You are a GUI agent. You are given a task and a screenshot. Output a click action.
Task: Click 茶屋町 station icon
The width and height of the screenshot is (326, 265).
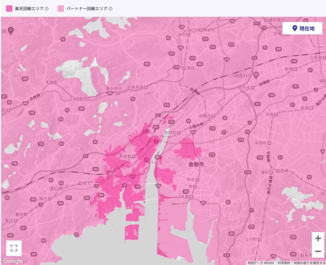[x=269, y=143]
